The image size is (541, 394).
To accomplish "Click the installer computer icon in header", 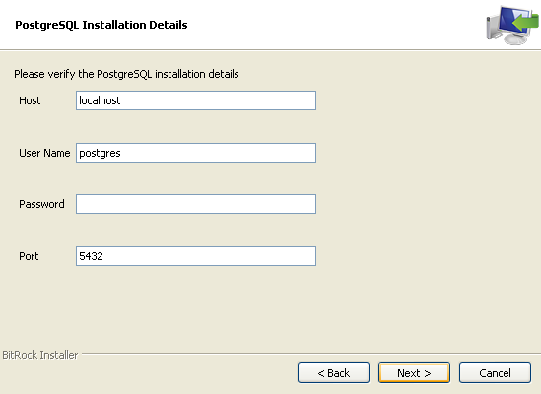I will coord(512,25).
